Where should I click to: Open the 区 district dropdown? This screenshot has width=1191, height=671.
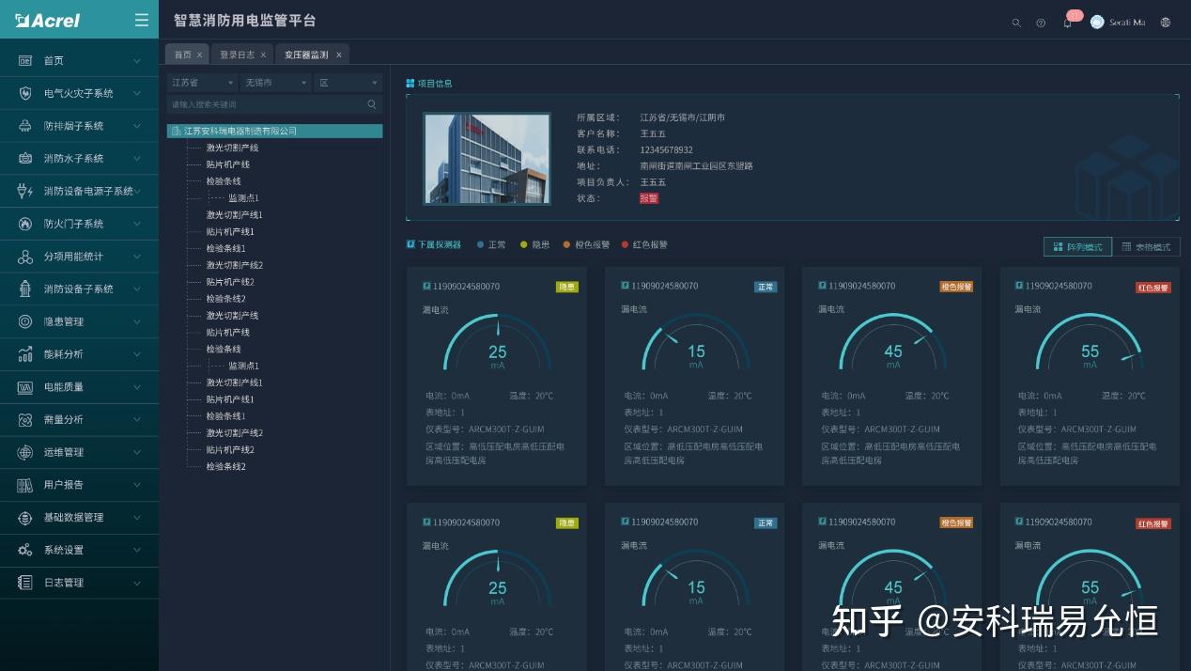[348, 83]
